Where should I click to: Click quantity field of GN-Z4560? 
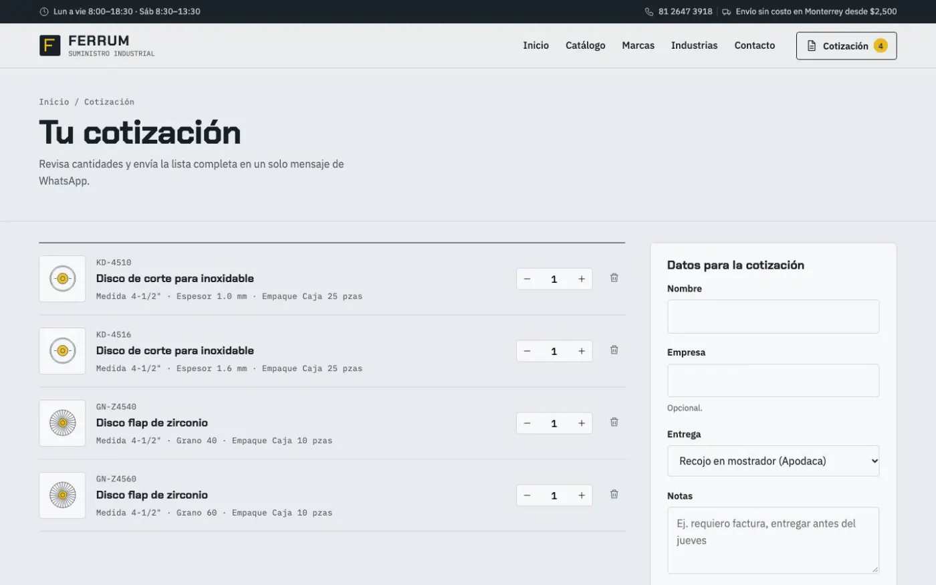[554, 495]
